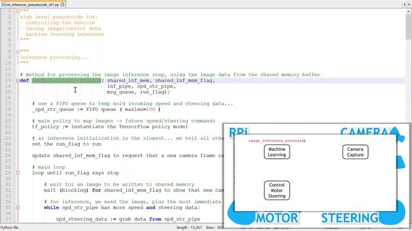
Task: Click the Control Motor Steering box in the diagram
Action: 277,191
